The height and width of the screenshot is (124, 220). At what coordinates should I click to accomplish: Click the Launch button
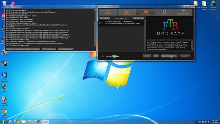[x=185, y=56]
